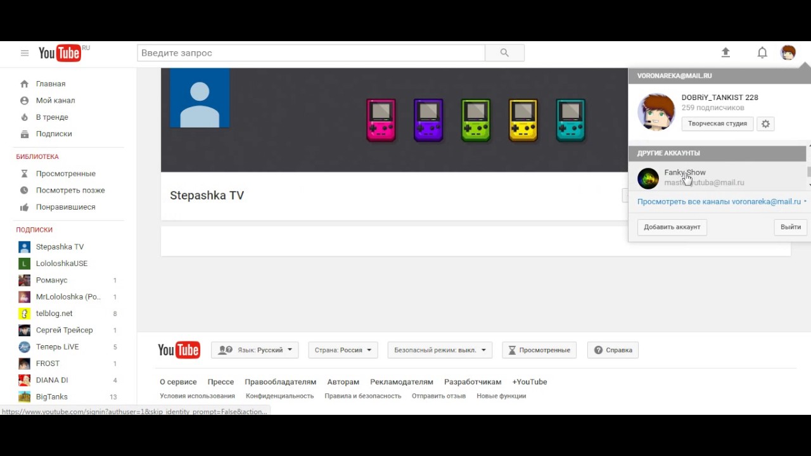The height and width of the screenshot is (456, 811).
Task: Open Отправить отзыв link
Action: click(x=438, y=396)
